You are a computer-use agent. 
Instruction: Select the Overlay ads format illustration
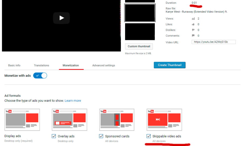(x=69, y=120)
